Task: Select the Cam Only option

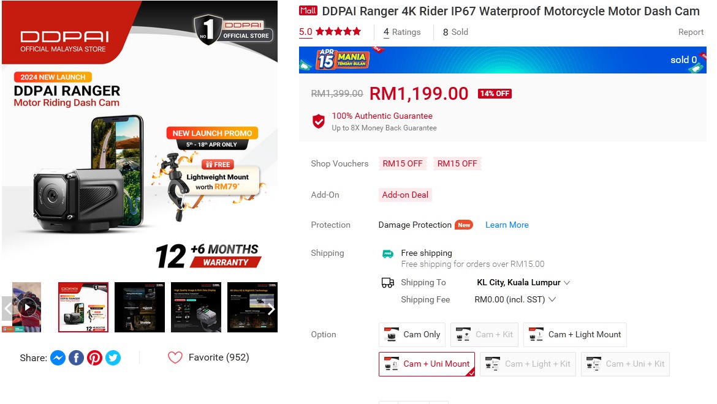Action: (x=412, y=335)
